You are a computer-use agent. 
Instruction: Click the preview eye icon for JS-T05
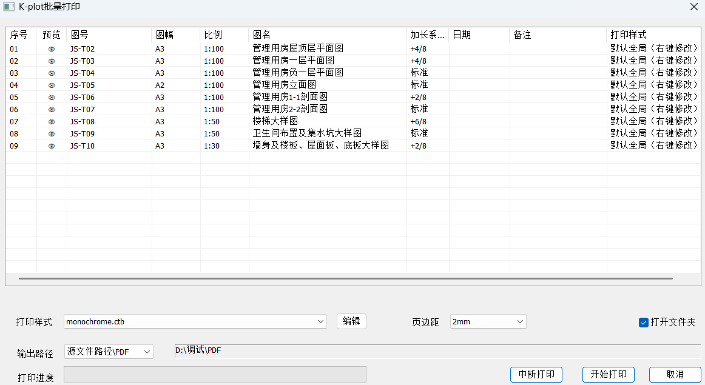[52, 85]
